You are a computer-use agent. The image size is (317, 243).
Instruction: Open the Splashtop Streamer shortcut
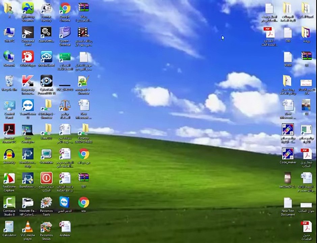(28, 12)
